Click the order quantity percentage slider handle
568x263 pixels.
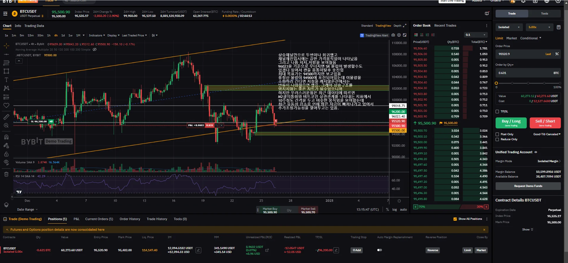pos(496,83)
